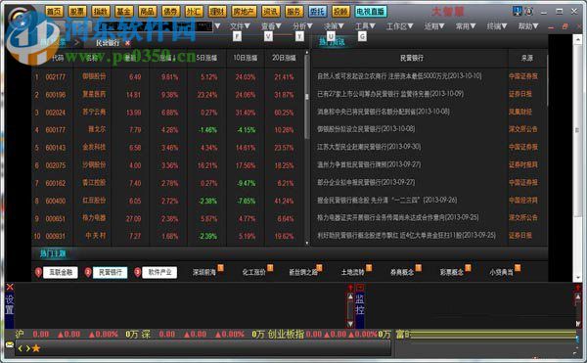Expand the 近期 menu

pos(434,26)
